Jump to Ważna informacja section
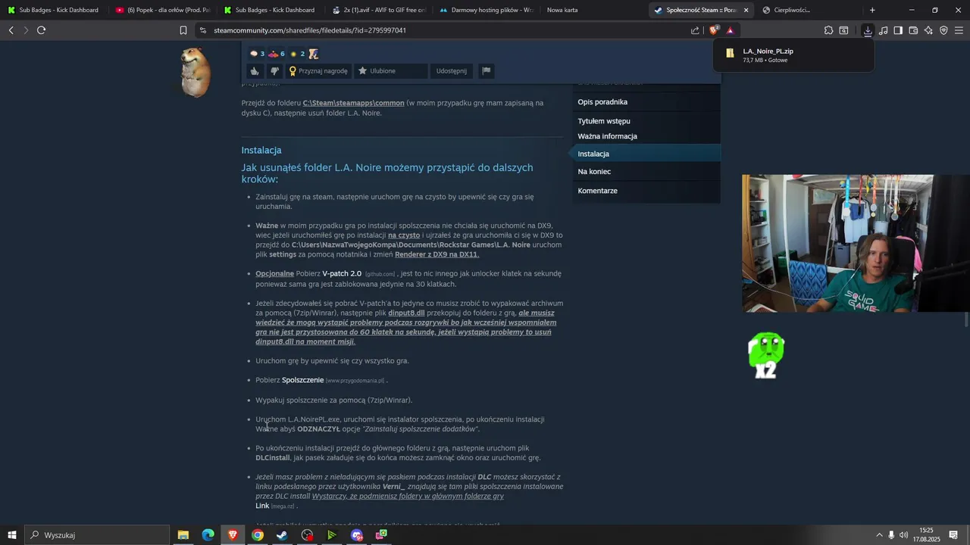The width and height of the screenshot is (970, 545). [x=607, y=136]
